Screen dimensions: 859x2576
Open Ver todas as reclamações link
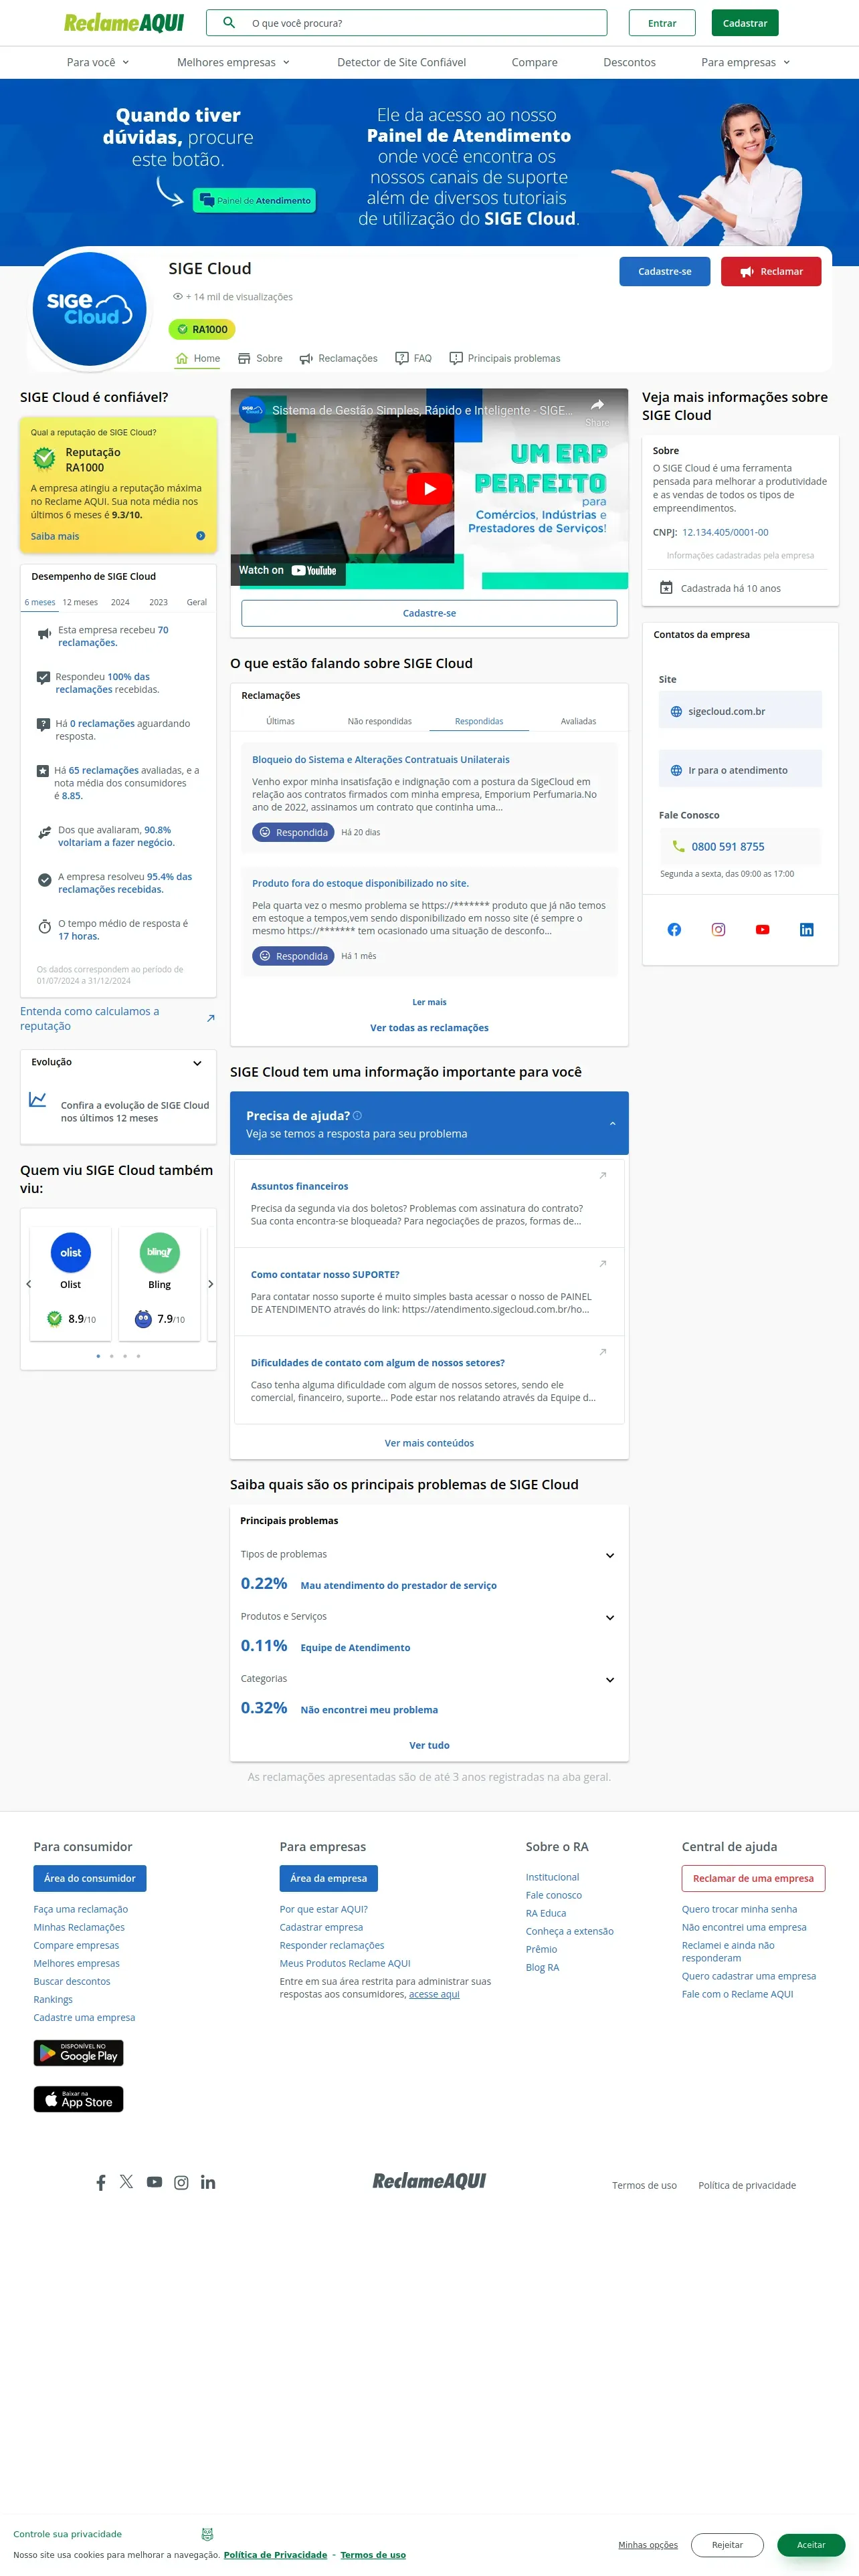pos(429,1027)
